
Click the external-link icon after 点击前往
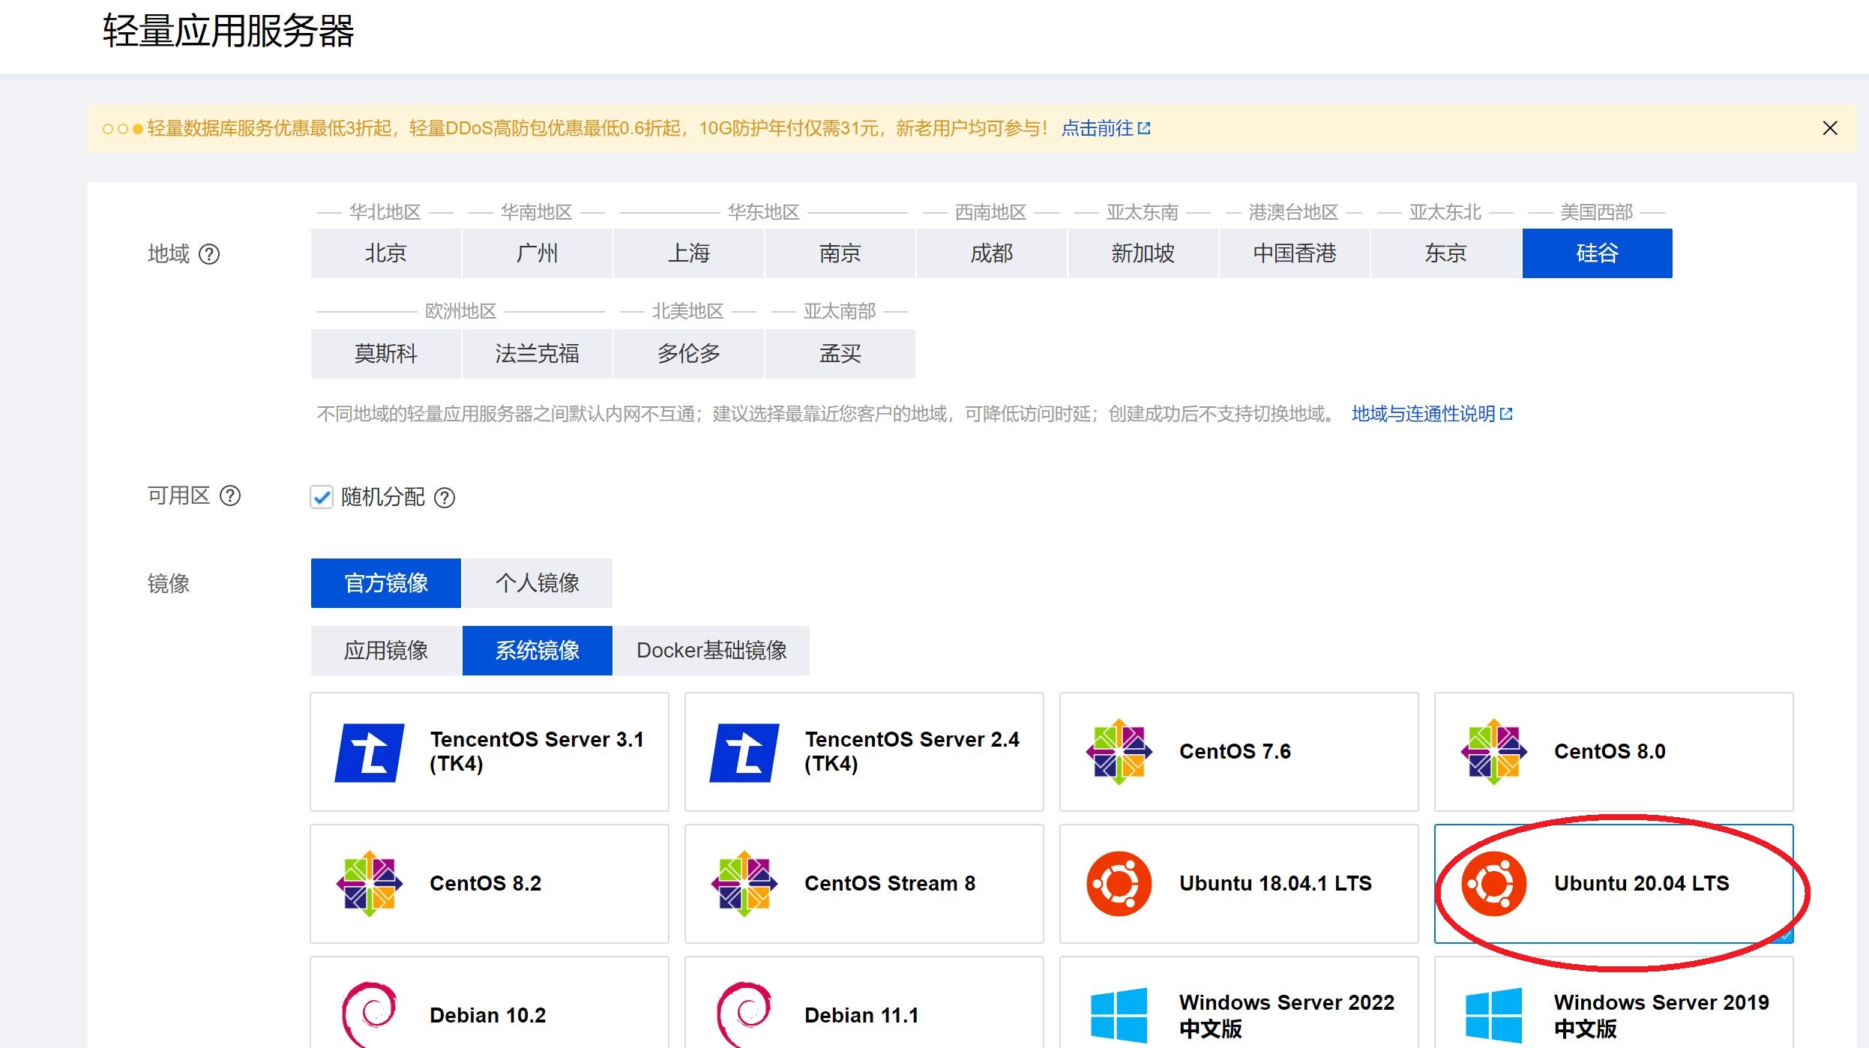point(1144,128)
